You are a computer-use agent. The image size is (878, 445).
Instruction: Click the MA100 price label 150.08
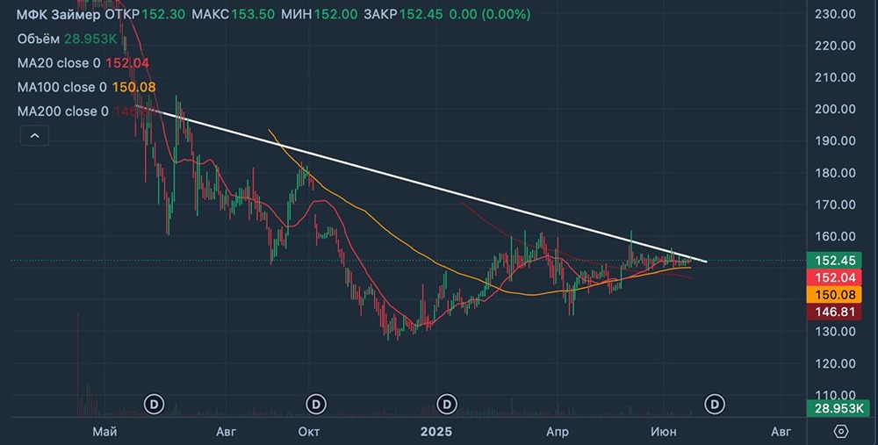click(x=834, y=294)
